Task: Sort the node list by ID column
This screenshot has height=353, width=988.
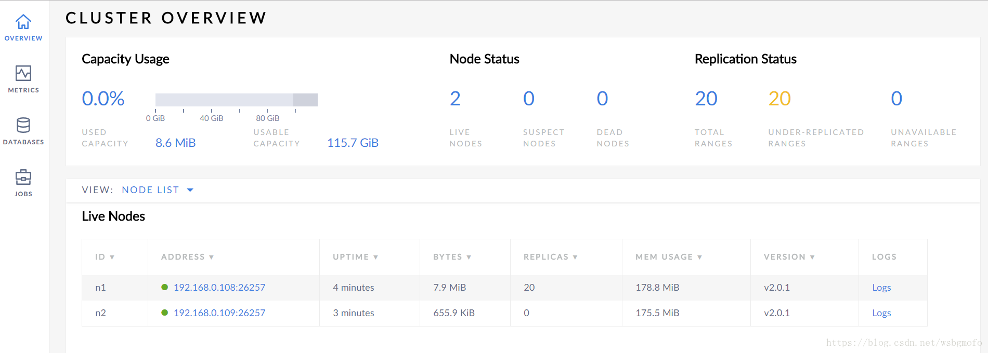Action: [x=105, y=257]
